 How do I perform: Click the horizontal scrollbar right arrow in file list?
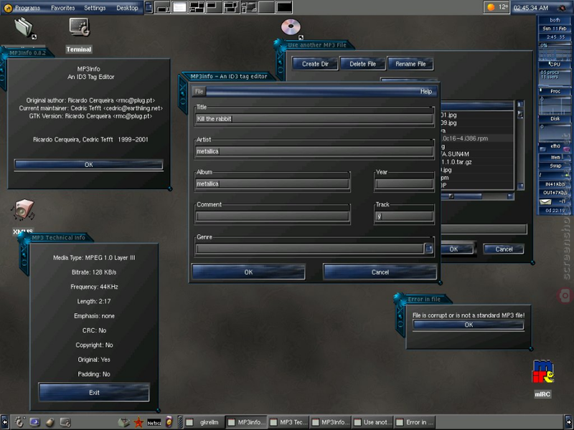coord(510,196)
